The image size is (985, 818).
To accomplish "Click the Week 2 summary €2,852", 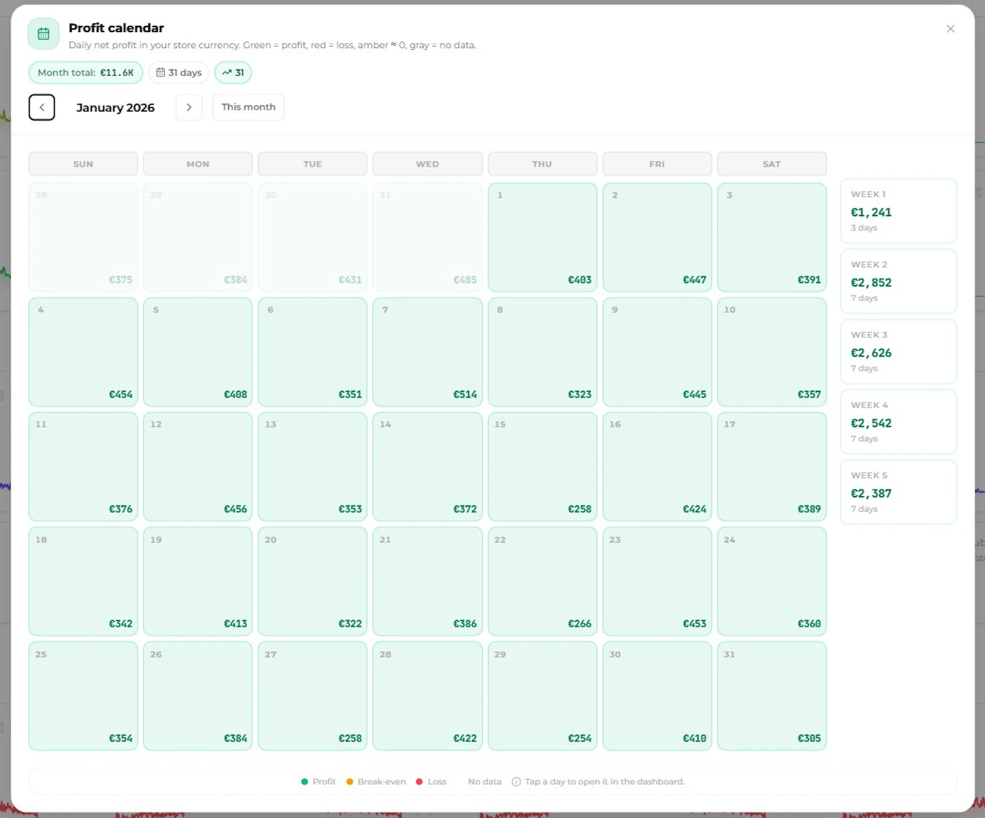I will [898, 281].
